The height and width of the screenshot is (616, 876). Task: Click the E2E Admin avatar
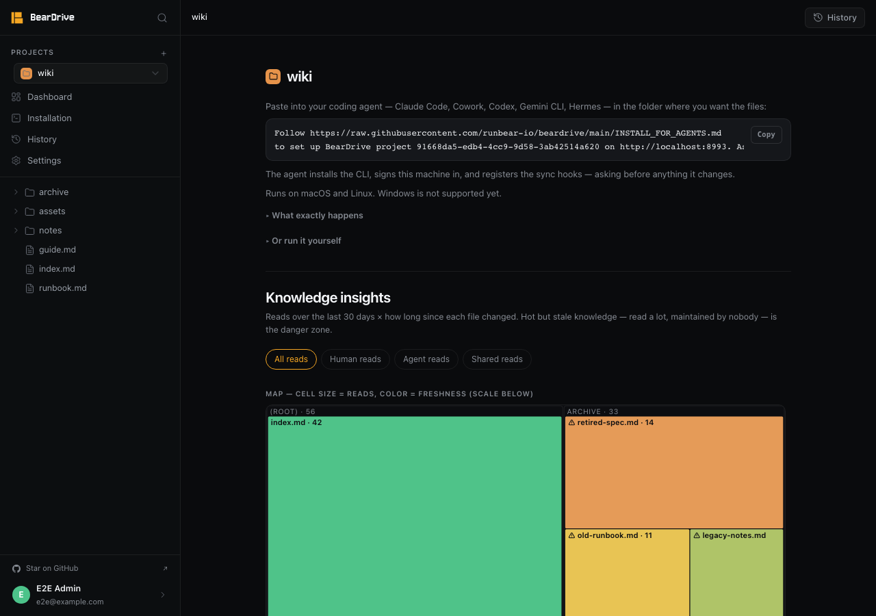click(x=21, y=595)
